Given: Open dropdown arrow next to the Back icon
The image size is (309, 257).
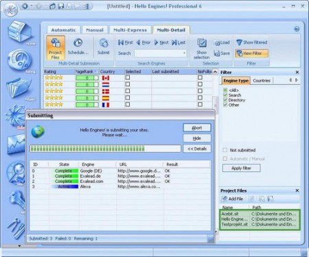Looking at the screenshot, I should click(x=32, y=6).
